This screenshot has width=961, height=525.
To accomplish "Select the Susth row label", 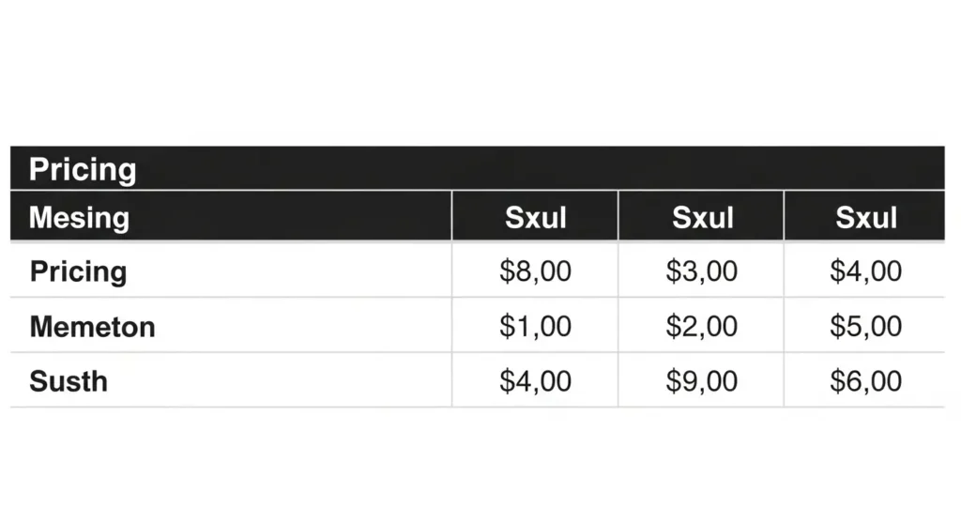I will 69,381.
